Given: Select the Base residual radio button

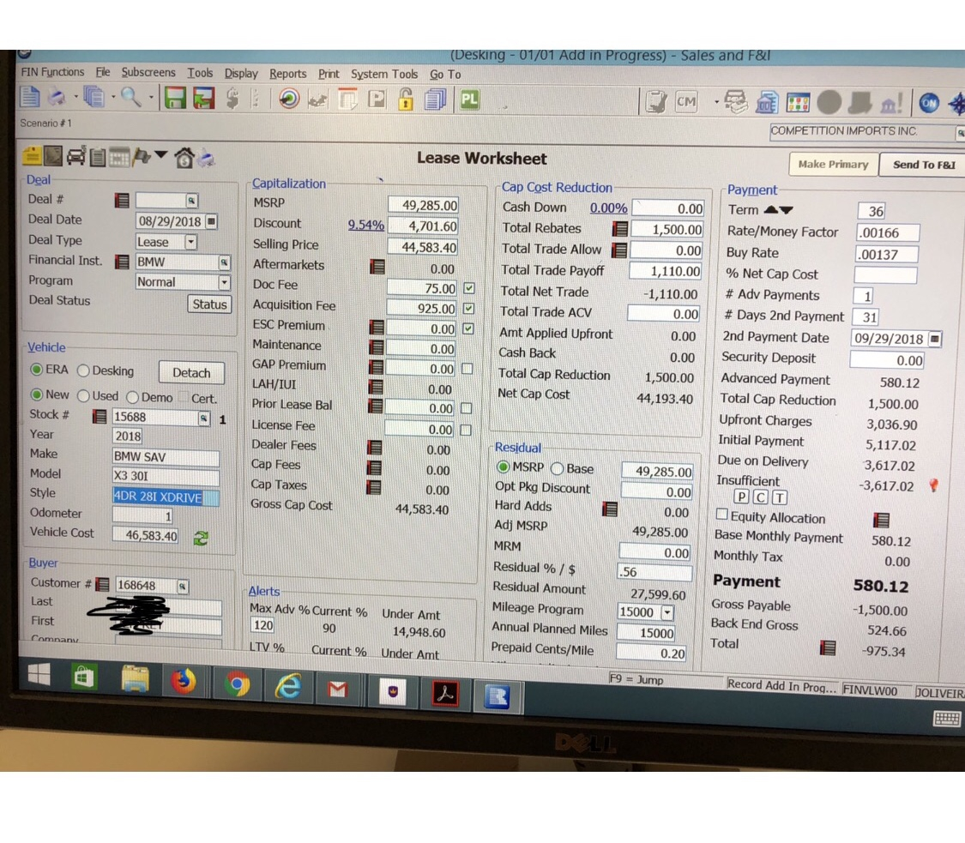Looking at the screenshot, I should tap(558, 469).
